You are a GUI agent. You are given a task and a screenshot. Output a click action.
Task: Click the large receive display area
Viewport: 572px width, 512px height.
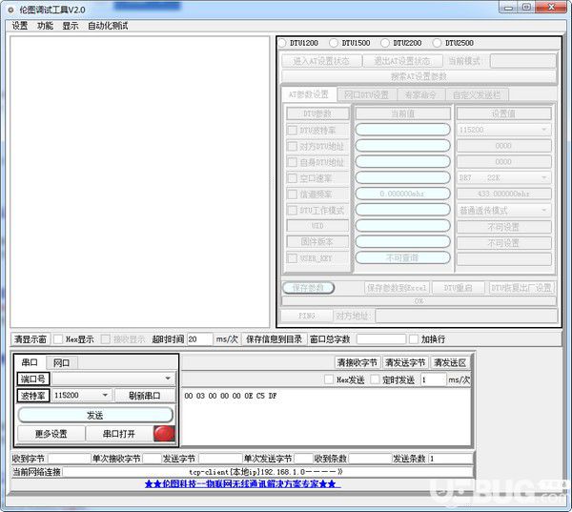click(140, 182)
